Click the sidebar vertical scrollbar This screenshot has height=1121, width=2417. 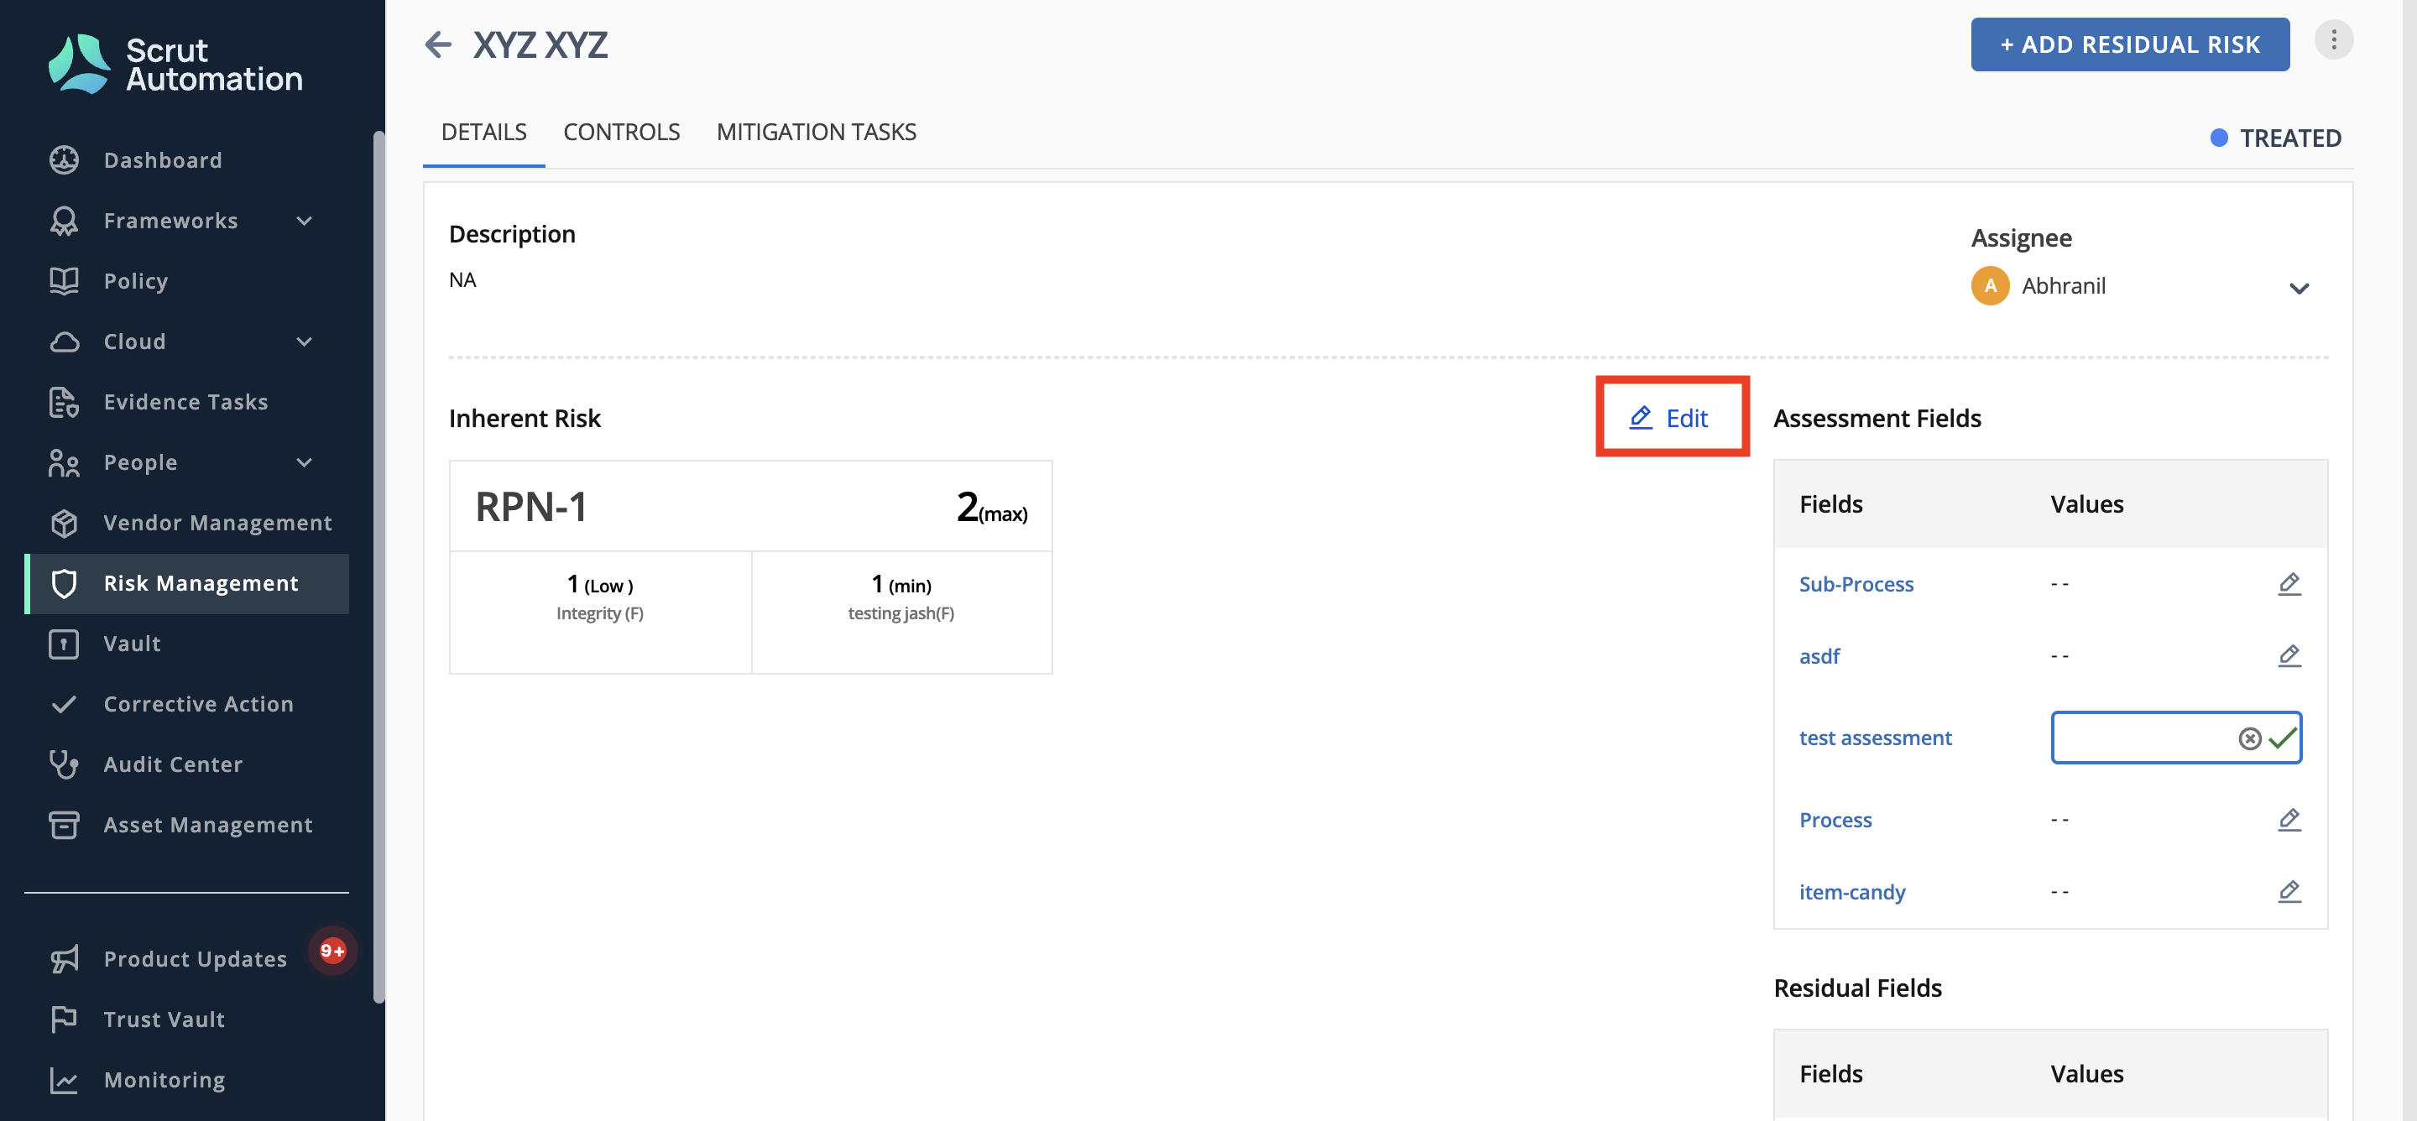379,566
